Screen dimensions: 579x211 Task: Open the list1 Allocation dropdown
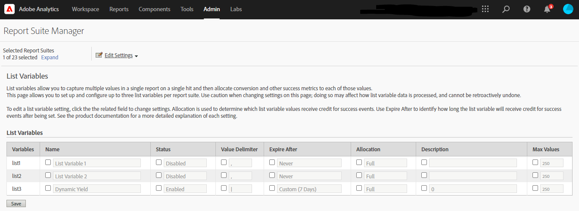385,163
